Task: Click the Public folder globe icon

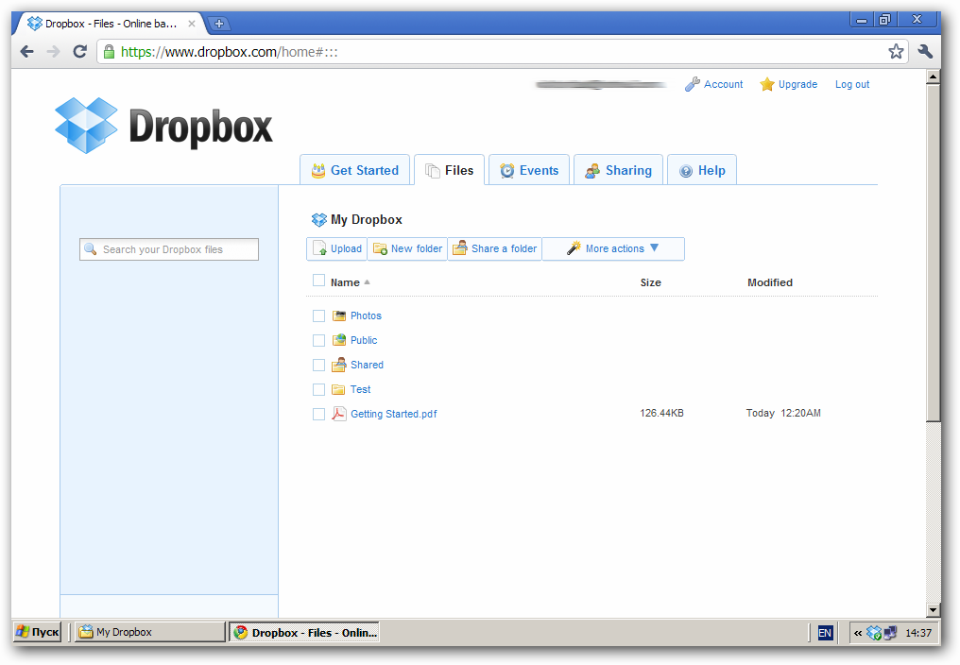Action: tap(338, 340)
